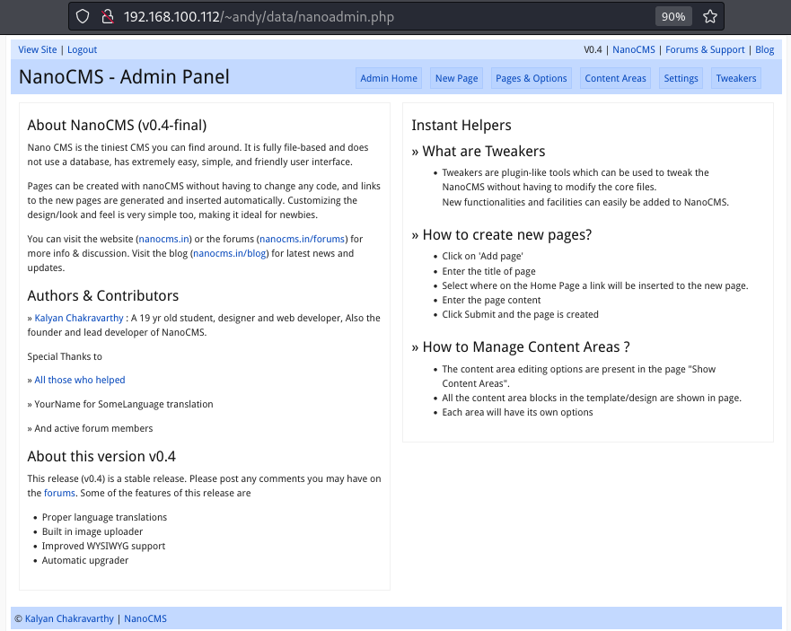
Task: Open Content Areas section
Action: coord(615,78)
